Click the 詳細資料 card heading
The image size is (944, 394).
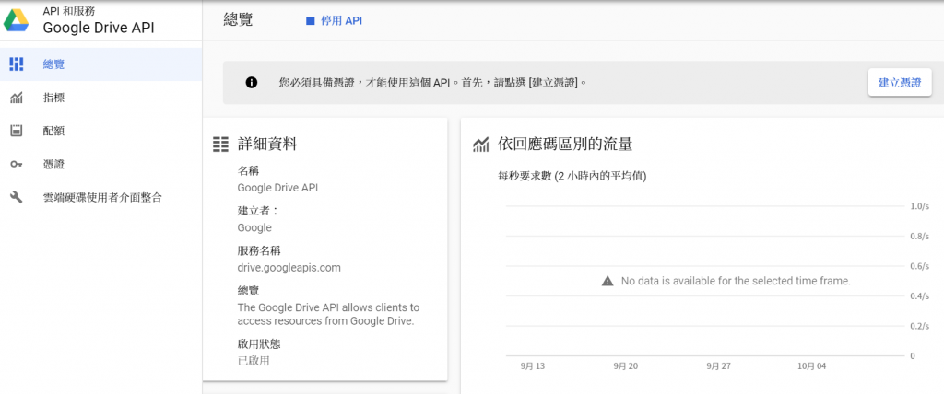click(267, 145)
